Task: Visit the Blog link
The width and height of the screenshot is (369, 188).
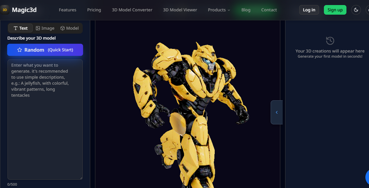Action: point(246,10)
